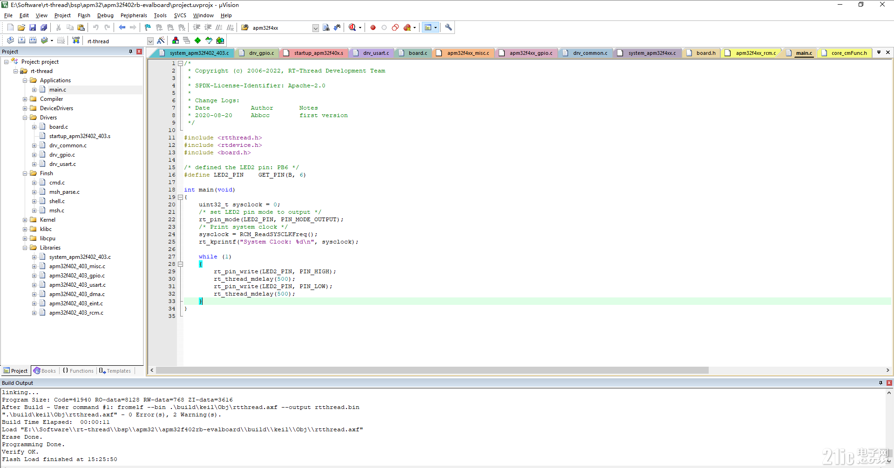Click the Undo arrow icon

(96, 27)
